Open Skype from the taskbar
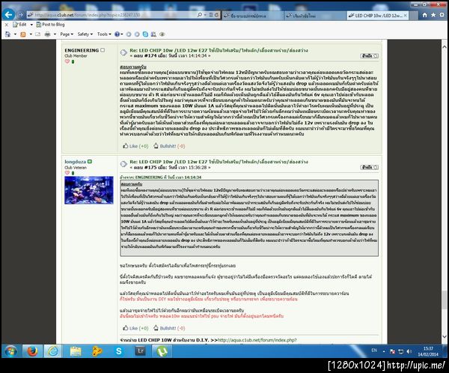 (118, 351)
